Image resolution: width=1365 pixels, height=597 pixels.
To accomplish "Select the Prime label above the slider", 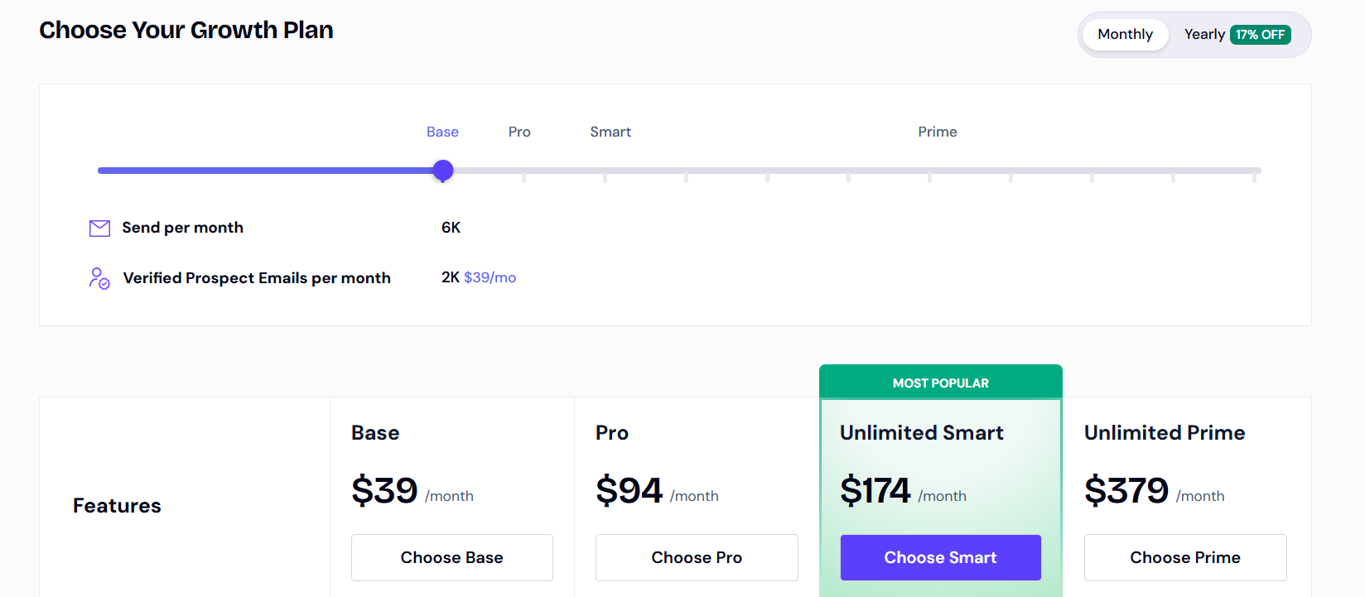I will click(x=937, y=132).
